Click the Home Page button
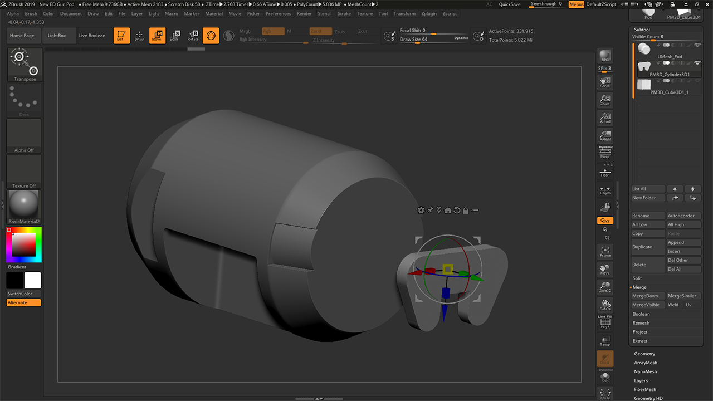The height and width of the screenshot is (401, 713). point(22,36)
